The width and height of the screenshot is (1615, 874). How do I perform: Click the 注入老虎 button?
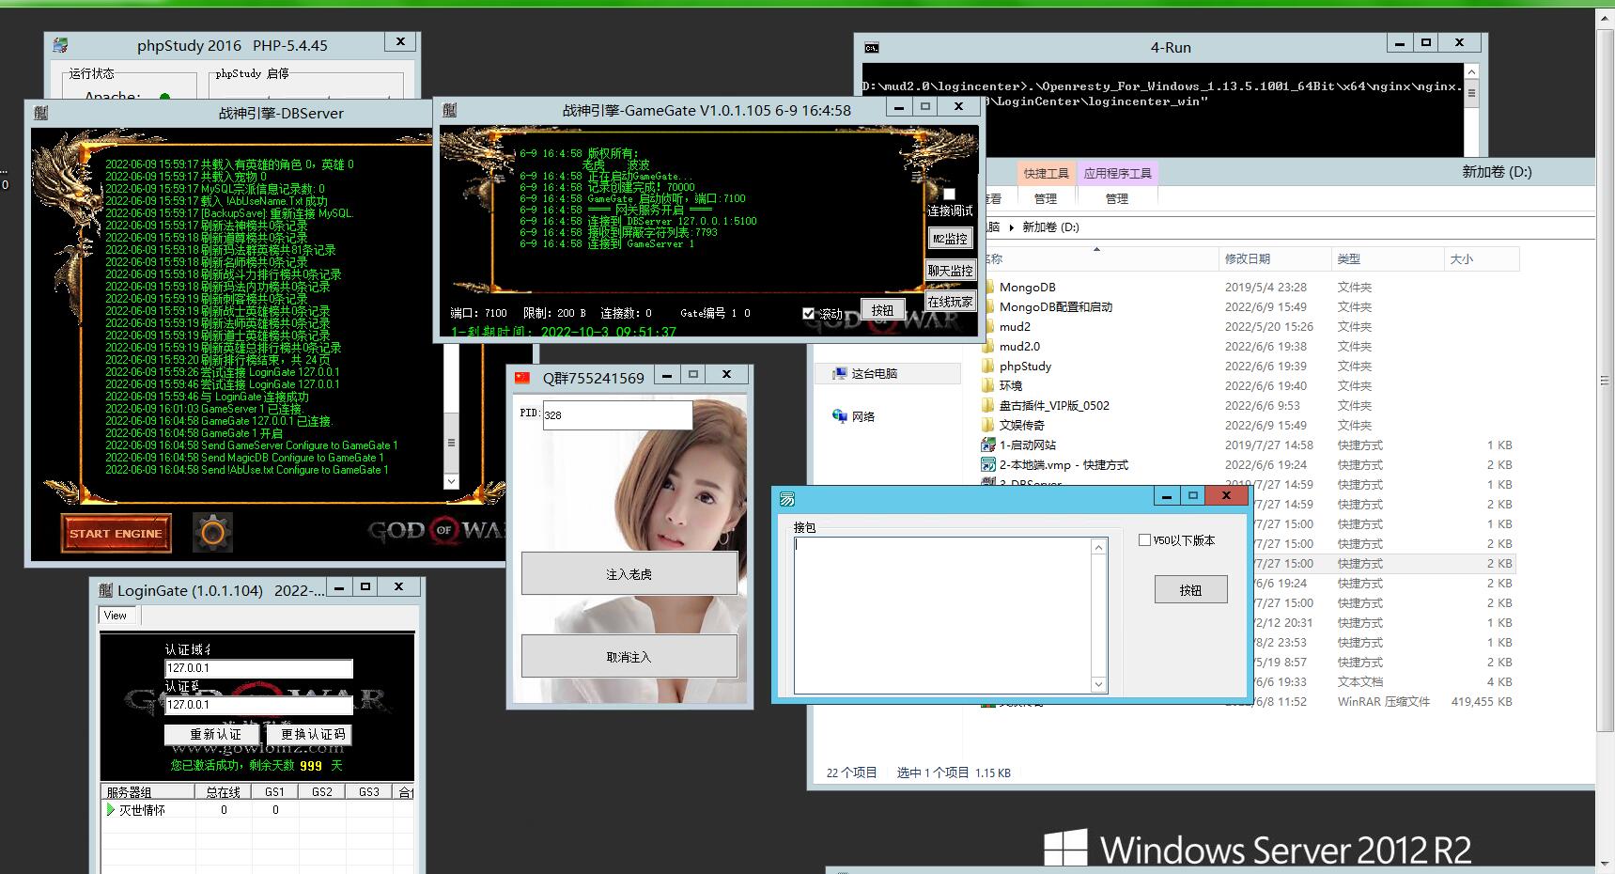click(629, 574)
